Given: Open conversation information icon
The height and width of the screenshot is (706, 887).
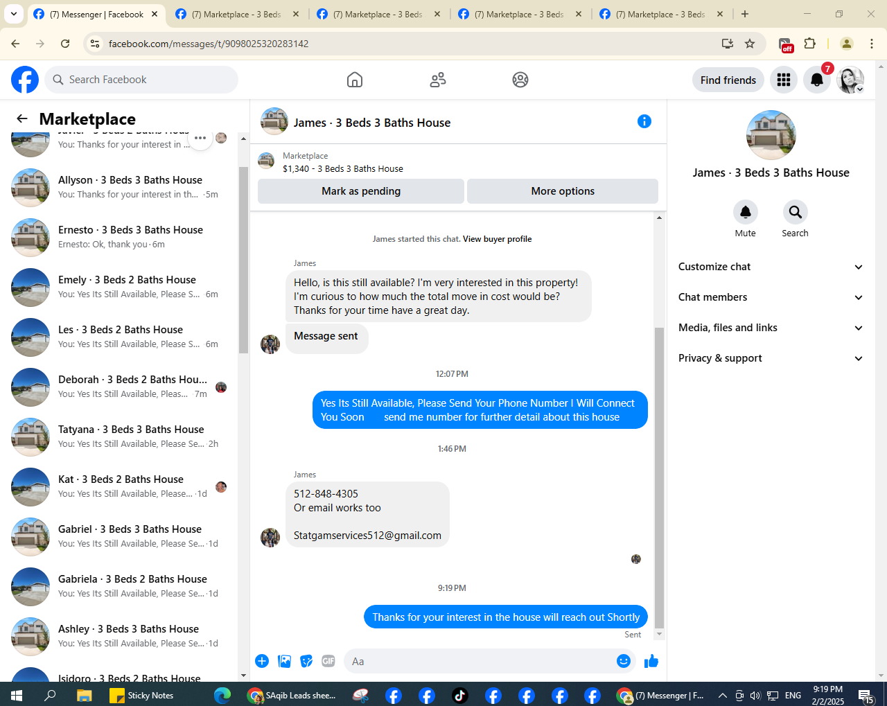Looking at the screenshot, I should 644,122.
